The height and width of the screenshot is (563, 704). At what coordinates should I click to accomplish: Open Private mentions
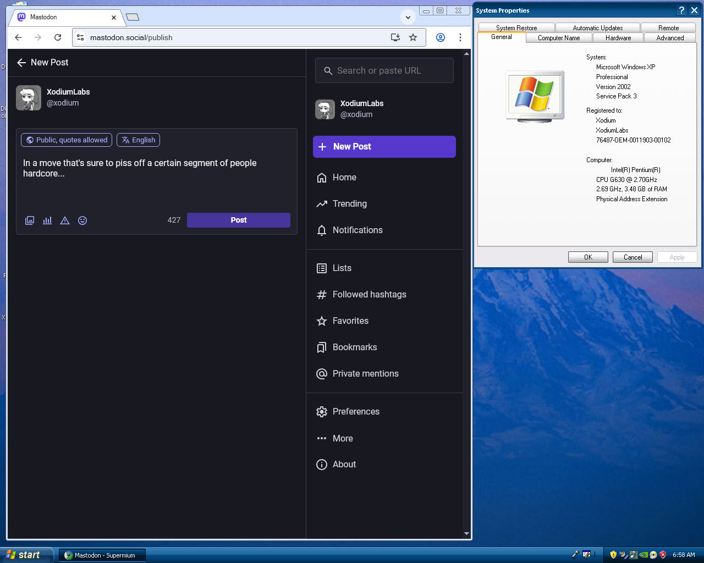[x=358, y=374]
